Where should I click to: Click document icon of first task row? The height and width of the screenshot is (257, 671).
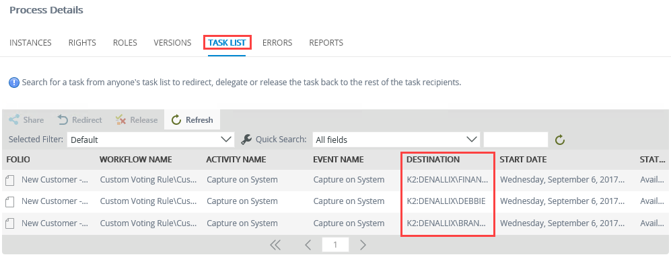click(x=10, y=180)
